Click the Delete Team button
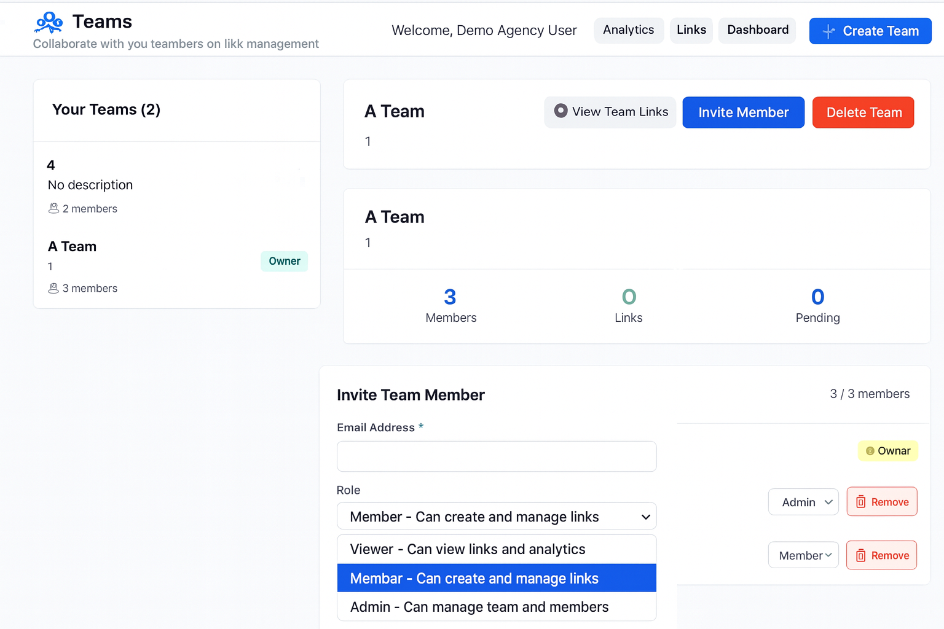944x629 pixels. 863,112
